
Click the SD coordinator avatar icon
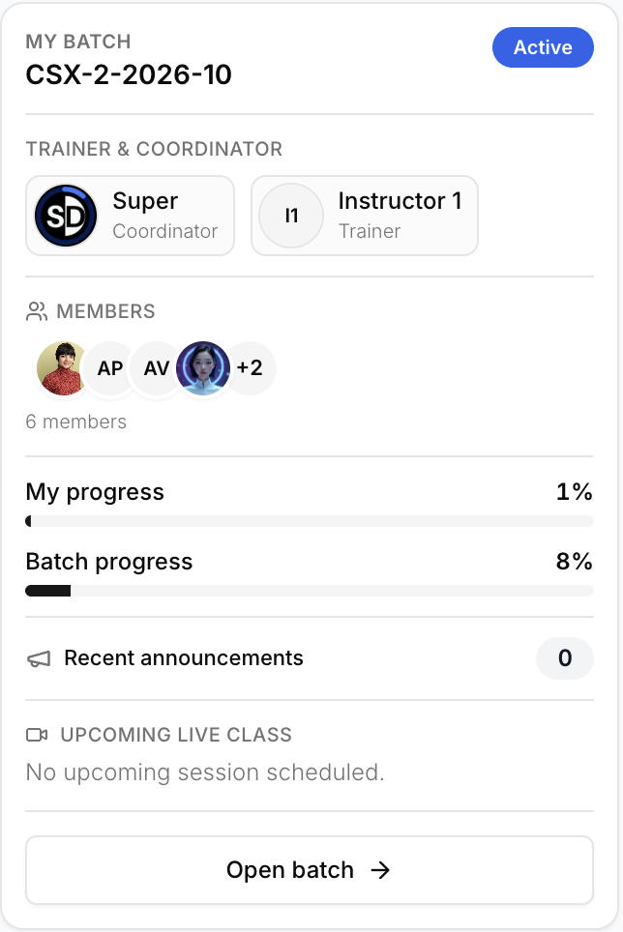[x=66, y=216]
